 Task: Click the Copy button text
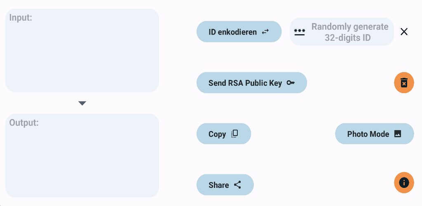coord(217,134)
